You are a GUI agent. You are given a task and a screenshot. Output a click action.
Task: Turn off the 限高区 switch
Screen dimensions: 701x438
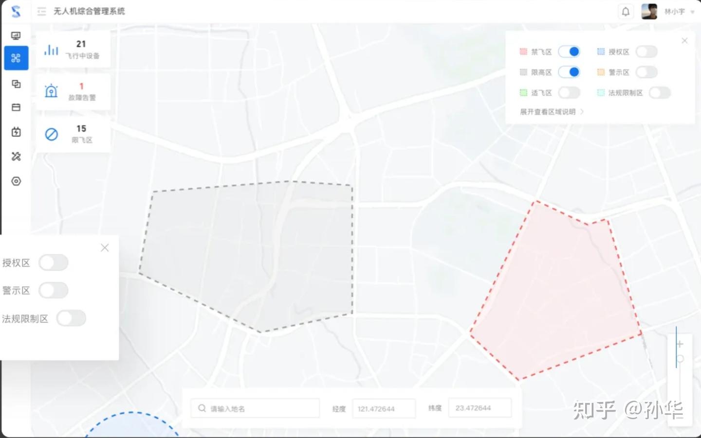click(569, 72)
